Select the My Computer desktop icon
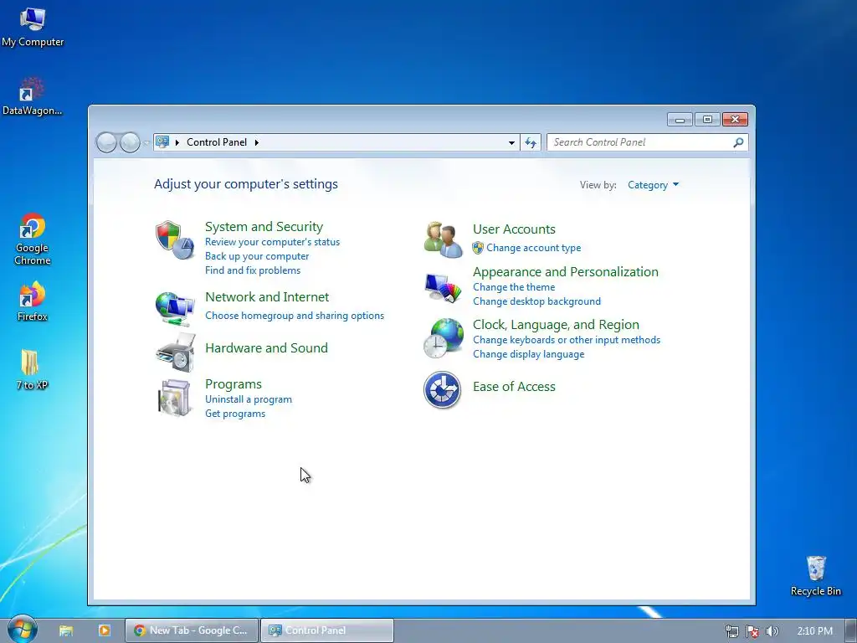The image size is (857, 643). click(x=33, y=27)
